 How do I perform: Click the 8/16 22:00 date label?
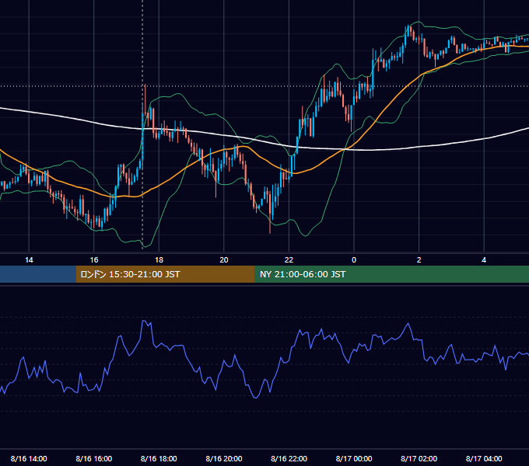(289, 458)
